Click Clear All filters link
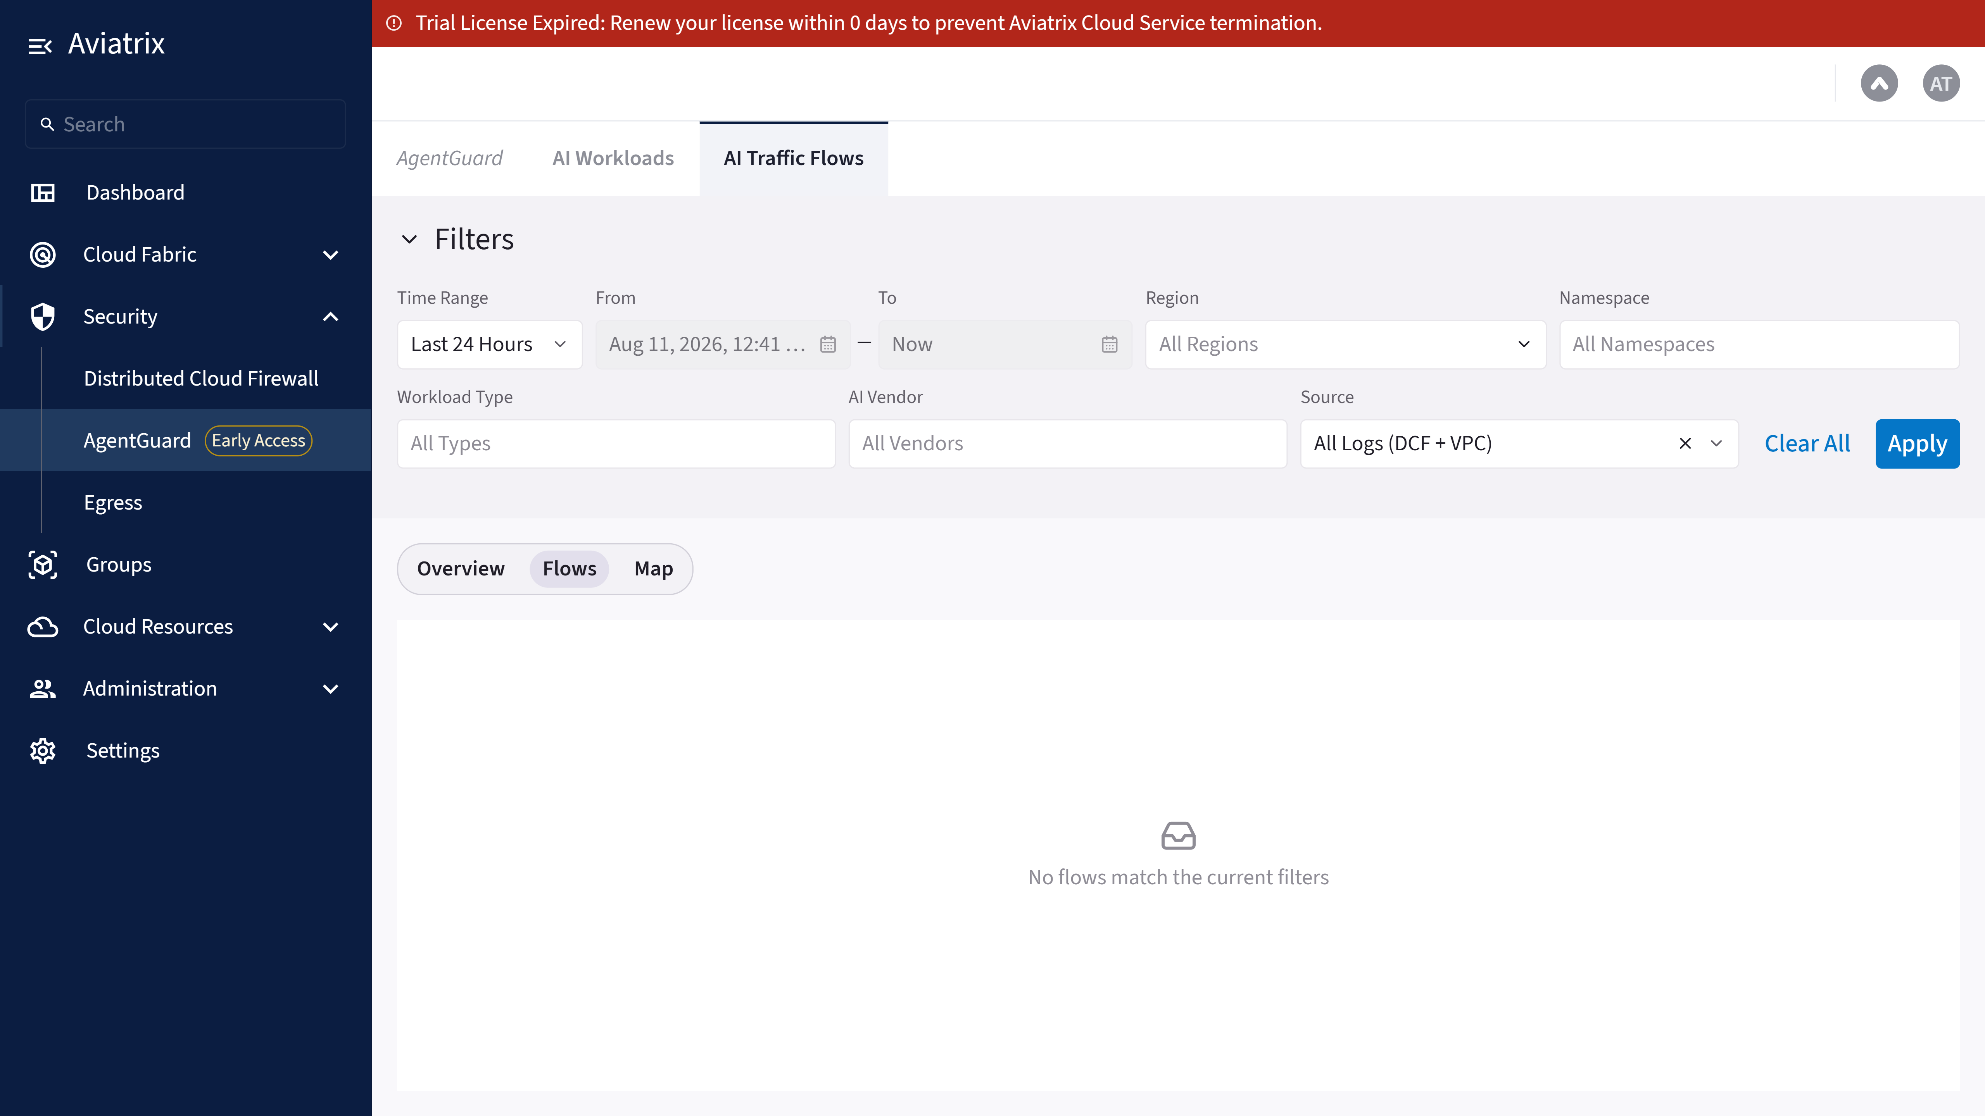This screenshot has width=1985, height=1116. click(x=1807, y=444)
